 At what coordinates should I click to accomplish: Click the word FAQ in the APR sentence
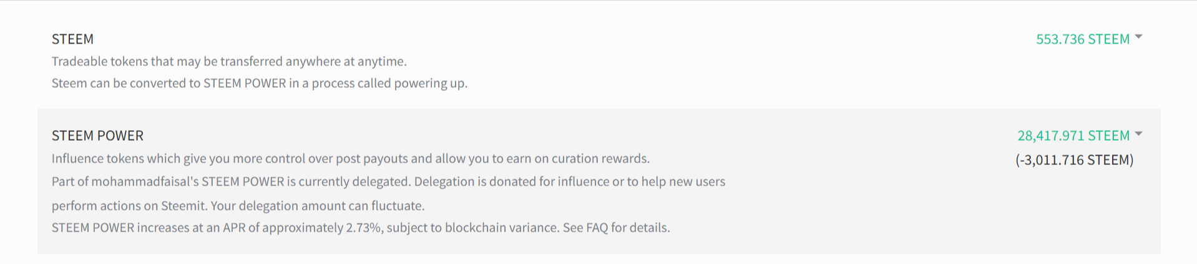coord(597,228)
